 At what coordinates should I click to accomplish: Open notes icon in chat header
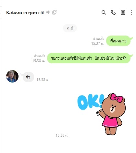[x=123, y=12]
